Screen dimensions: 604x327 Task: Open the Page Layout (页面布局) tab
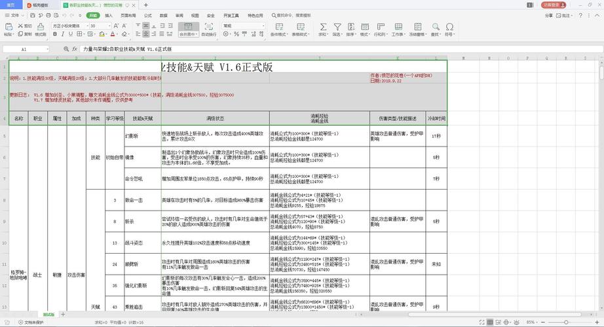(128, 16)
